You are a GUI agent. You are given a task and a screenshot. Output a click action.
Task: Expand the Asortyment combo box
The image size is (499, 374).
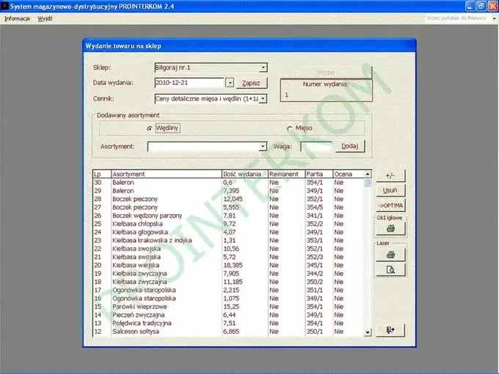click(263, 146)
